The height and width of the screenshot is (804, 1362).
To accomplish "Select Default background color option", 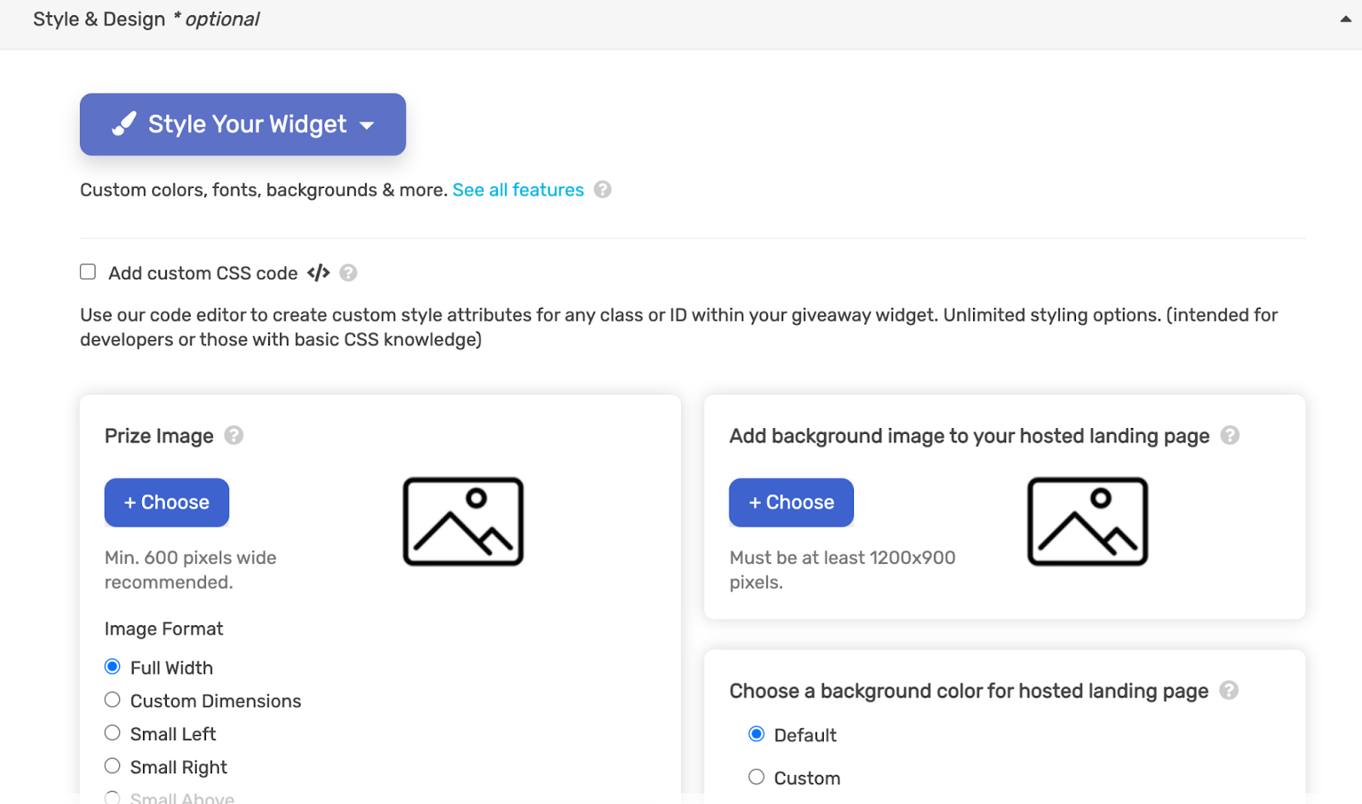I will 756,734.
